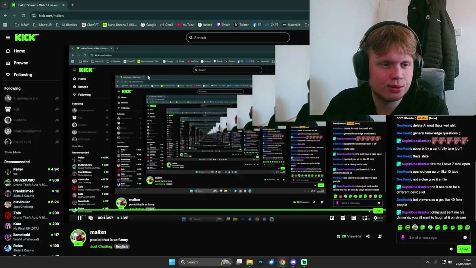Open the Chrome tab search dropdown
Image resolution: width=476 pixels, height=268 pixels.
(5, 5)
